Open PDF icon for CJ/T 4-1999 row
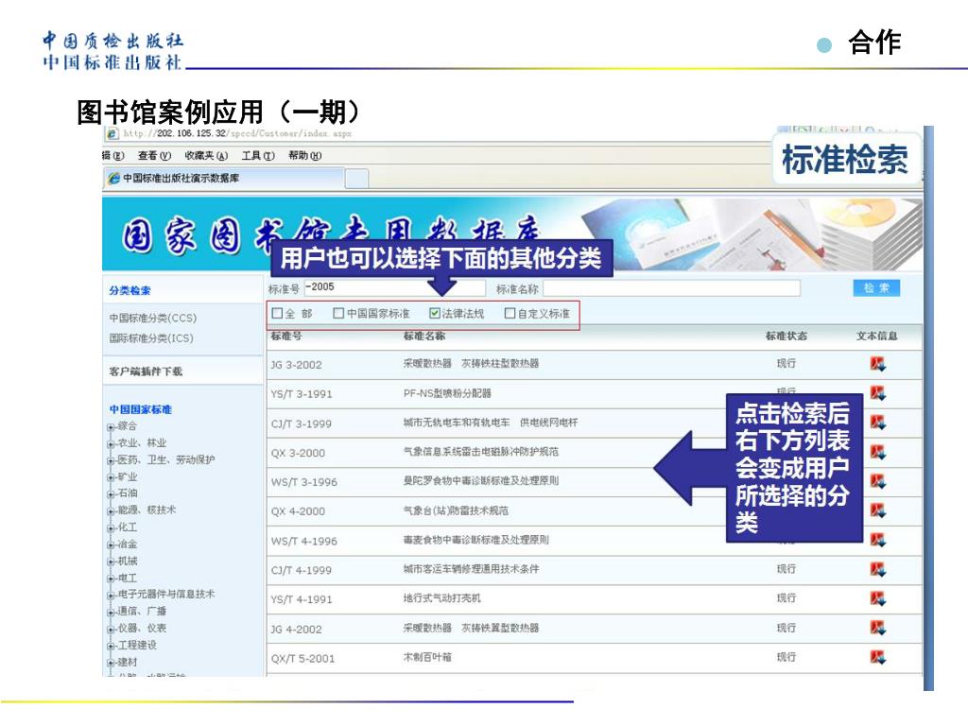The image size is (968, 726). (x=877, y=569)
